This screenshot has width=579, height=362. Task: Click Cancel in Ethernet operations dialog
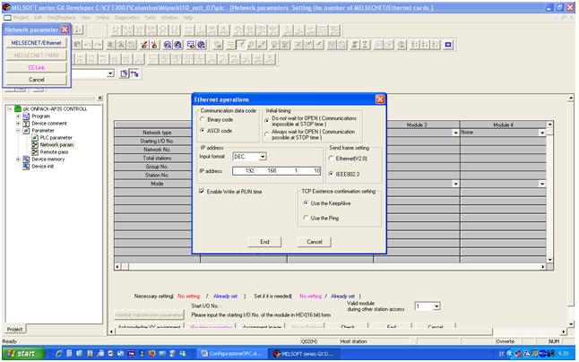(x=315, y=242)
